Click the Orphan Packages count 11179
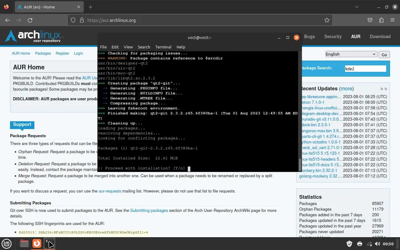Viewport: 400px width, 250px height. [x=378, y=209]
